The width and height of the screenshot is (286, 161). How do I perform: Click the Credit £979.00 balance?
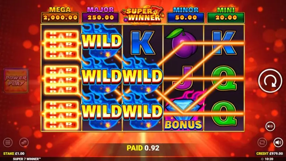click(270, 153)
